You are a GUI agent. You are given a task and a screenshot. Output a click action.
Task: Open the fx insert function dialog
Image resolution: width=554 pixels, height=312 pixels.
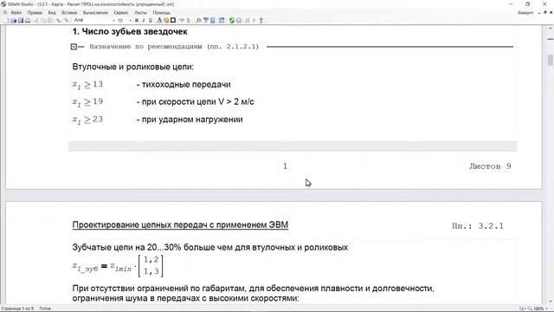(198, 21)
